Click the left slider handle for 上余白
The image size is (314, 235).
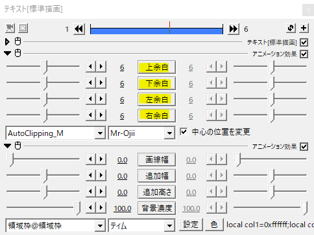pyautogui.click(x=44, y=67)
